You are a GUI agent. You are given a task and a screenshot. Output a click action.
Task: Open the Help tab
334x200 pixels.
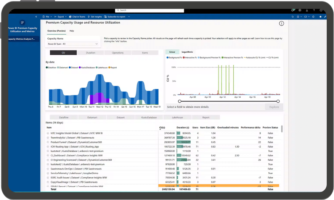pyautogui.click(x=72, y=31)
